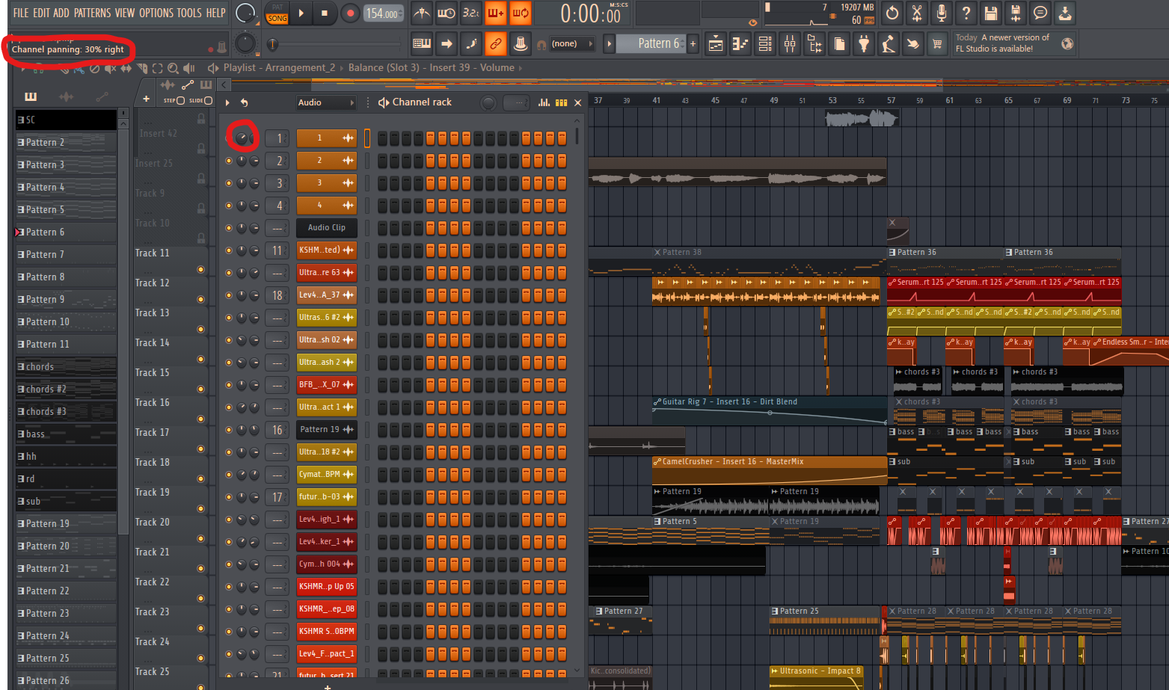Screen dimensions: 1169x690
Task: Open the Playlist view
Action: click(716, 44)
